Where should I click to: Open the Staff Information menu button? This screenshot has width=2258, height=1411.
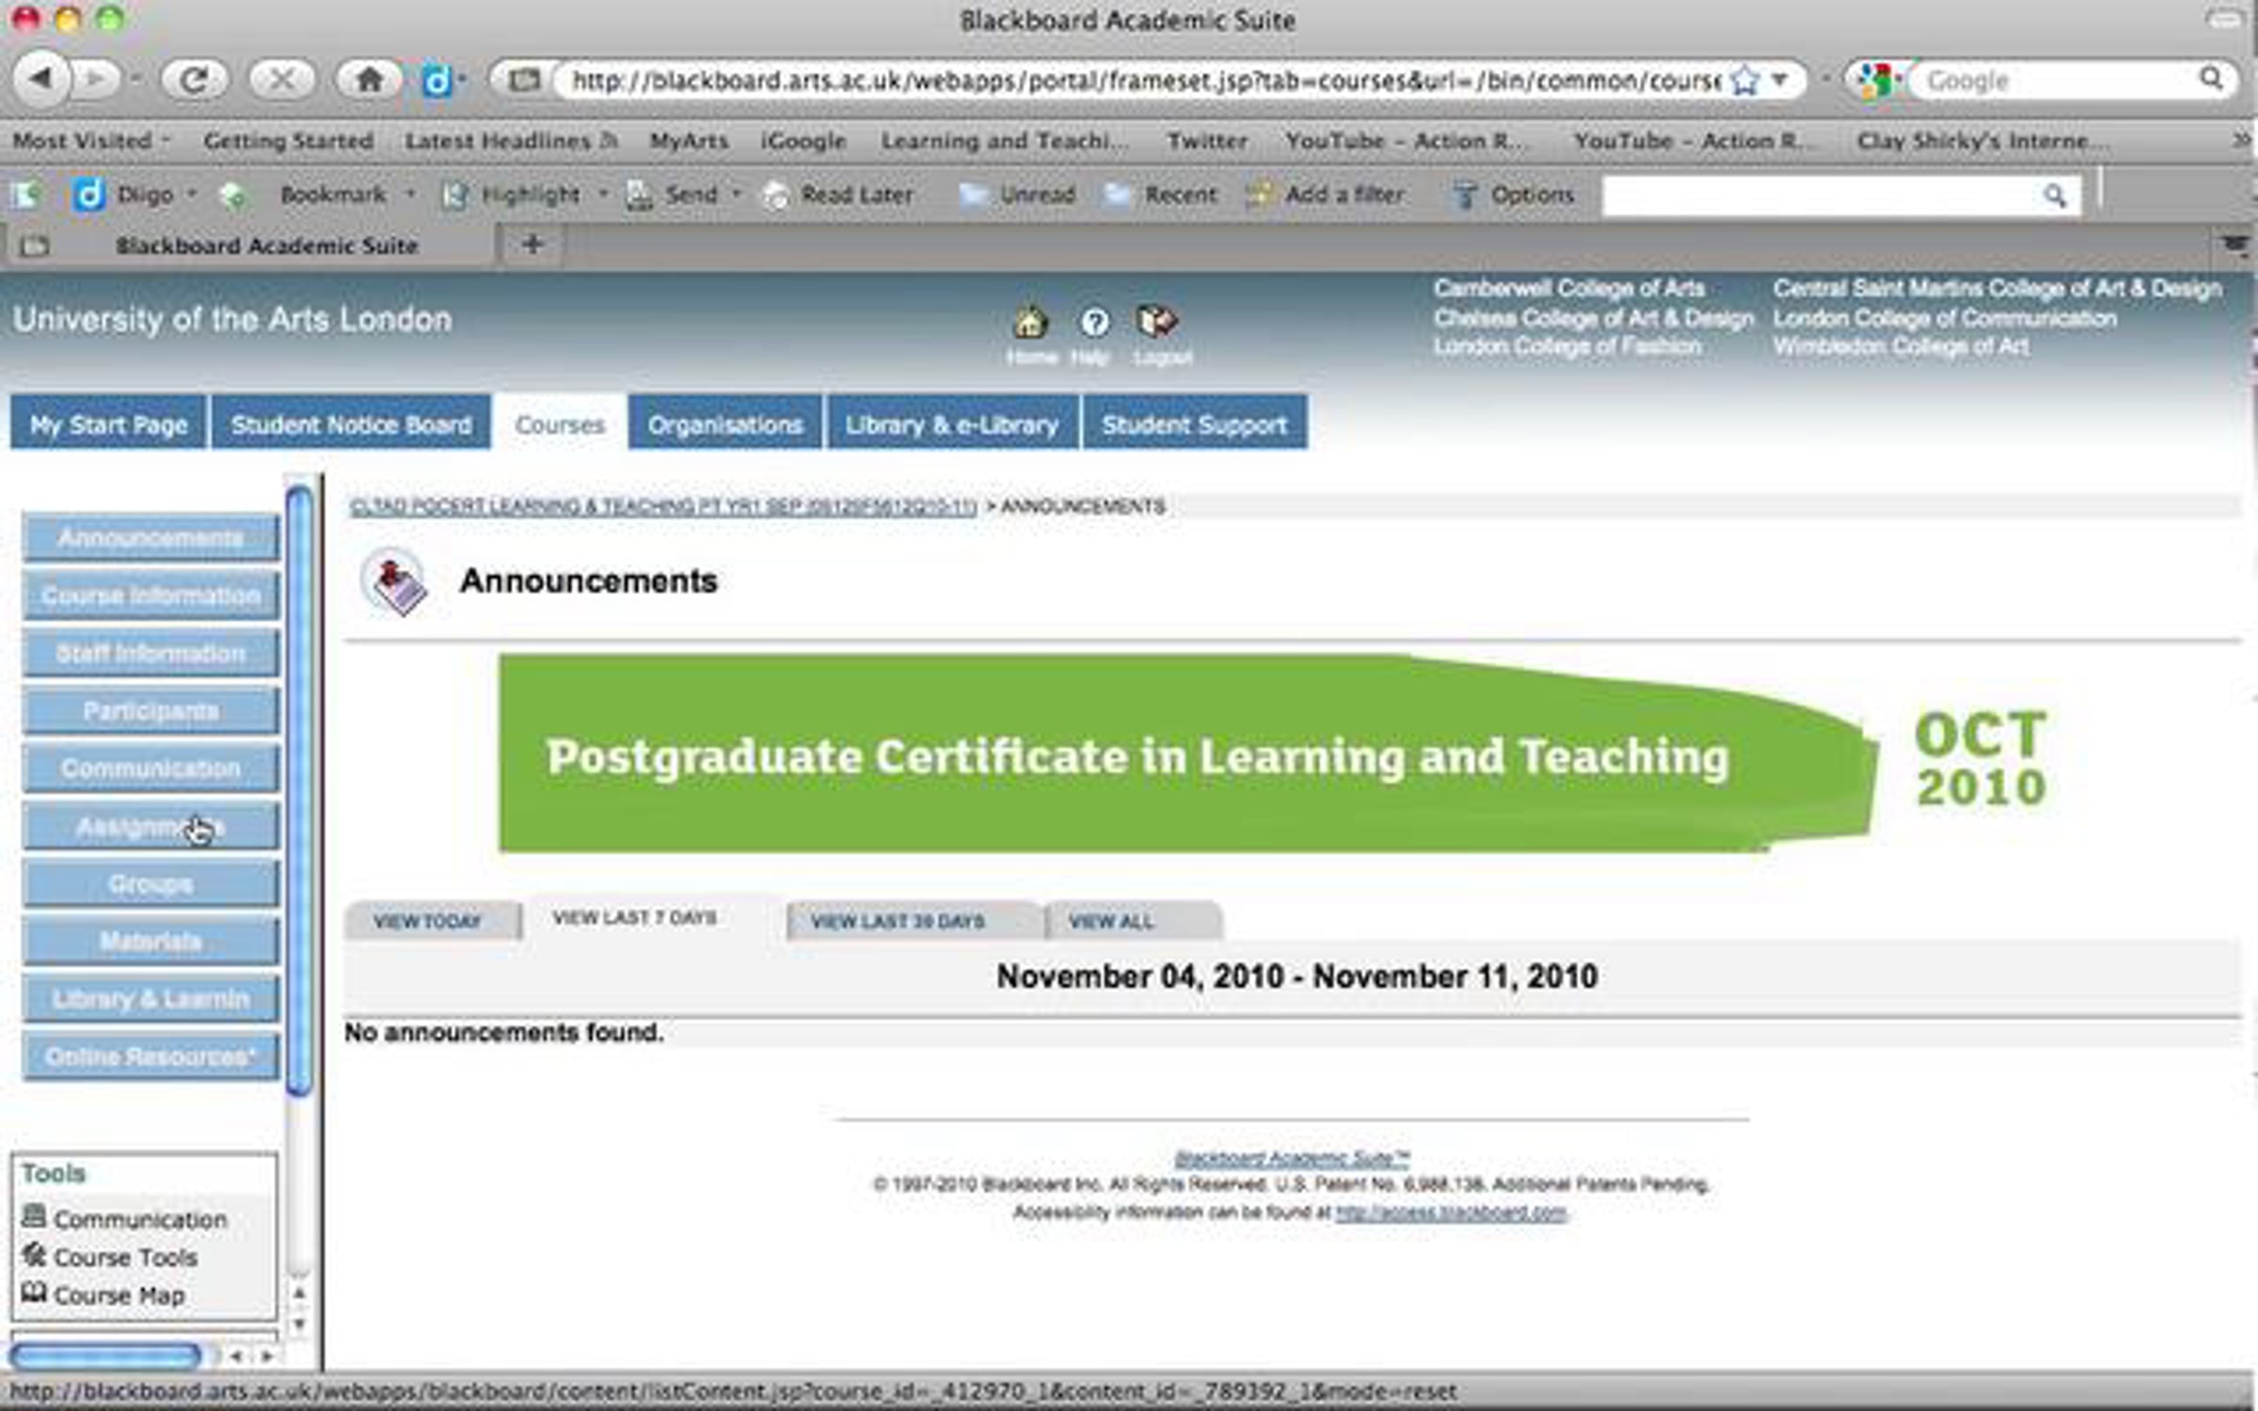pyautogui.click(x=151, y=654)
